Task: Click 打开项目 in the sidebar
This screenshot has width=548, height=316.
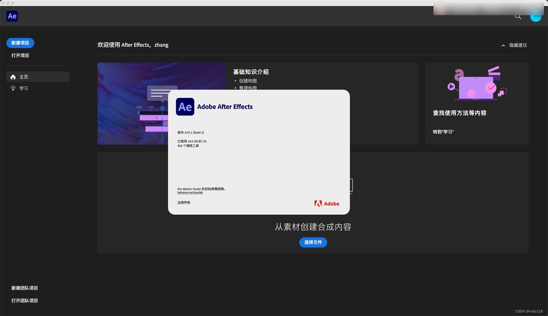Action: (x=20, y=56)
